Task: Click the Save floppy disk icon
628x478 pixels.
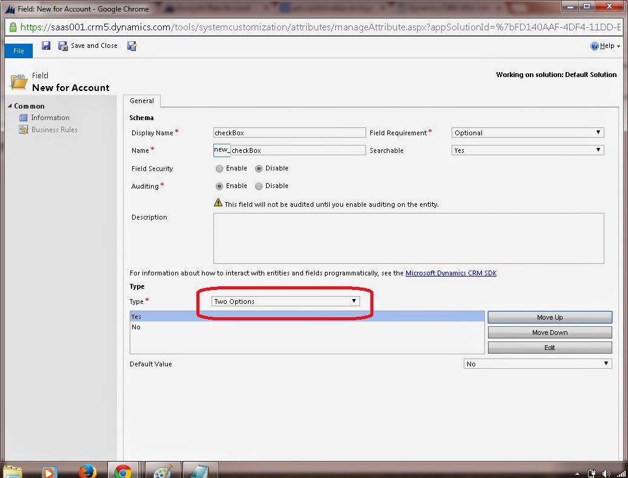Action: (x=46, y=45)
